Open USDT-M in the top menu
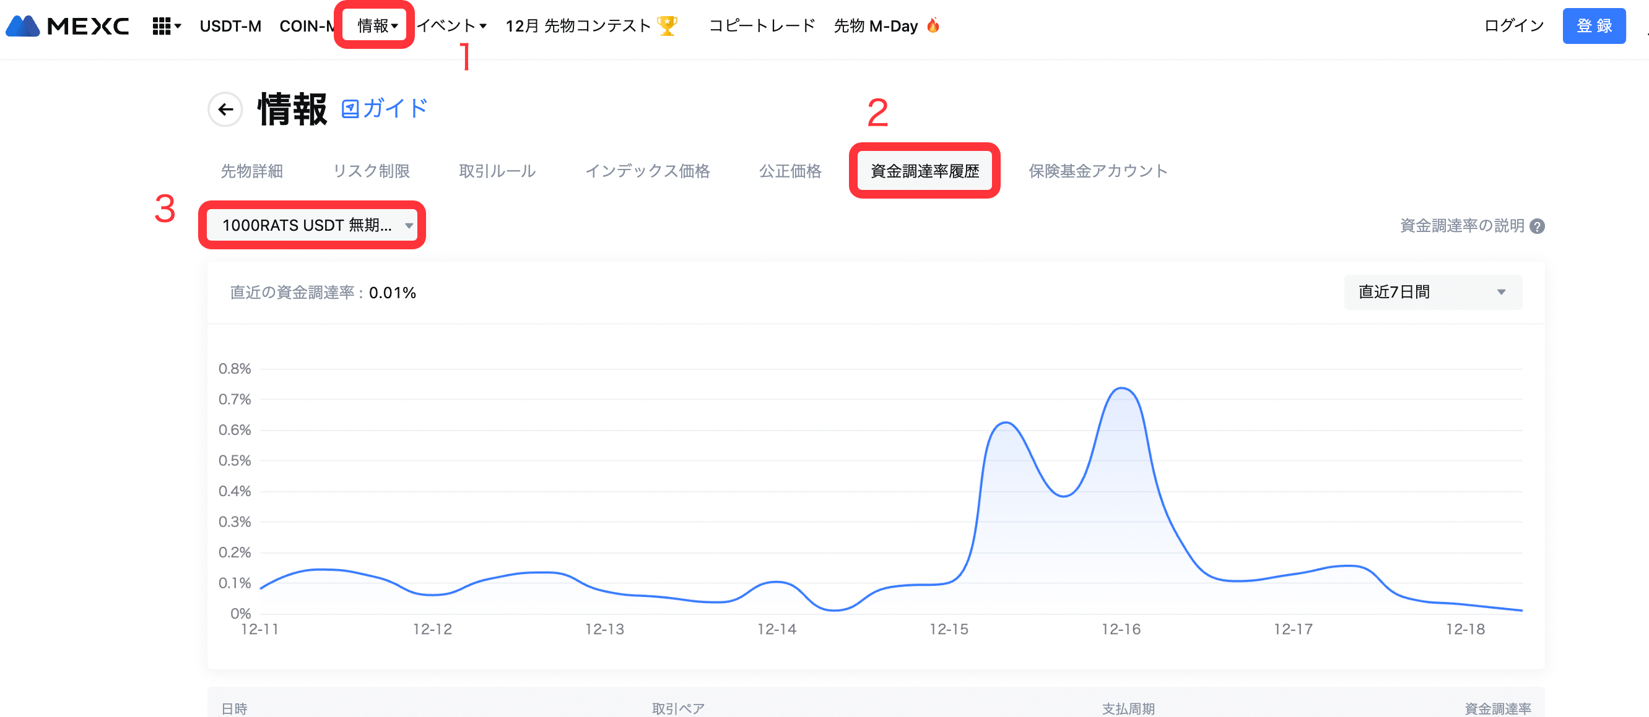Screen dimensions: 1649x717 pos(230,25)
